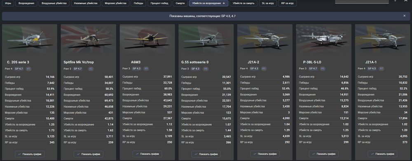Screen dimensions: 412x161
Task: Show graph for J21A-2
Action: coord(265,154)
